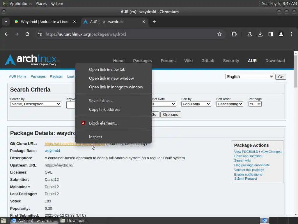Viewport: 298px width, 224px height.
Task: Open the Sort by Popularity dropdown
Action: coord(196,104)
